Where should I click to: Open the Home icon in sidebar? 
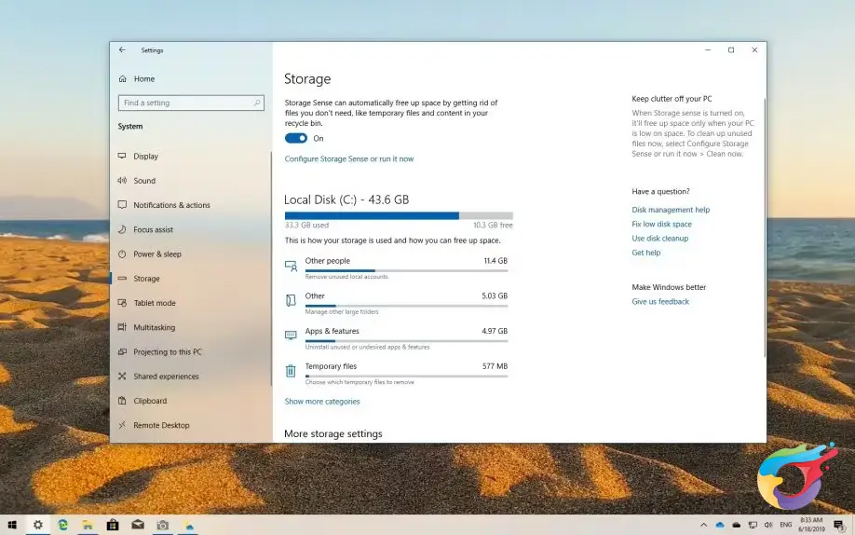tap(123, 78)
